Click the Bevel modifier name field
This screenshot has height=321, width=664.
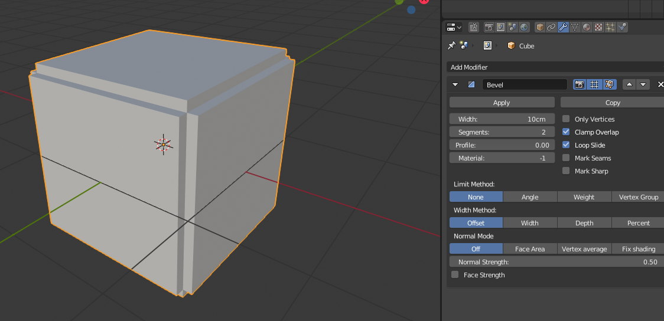525,84
